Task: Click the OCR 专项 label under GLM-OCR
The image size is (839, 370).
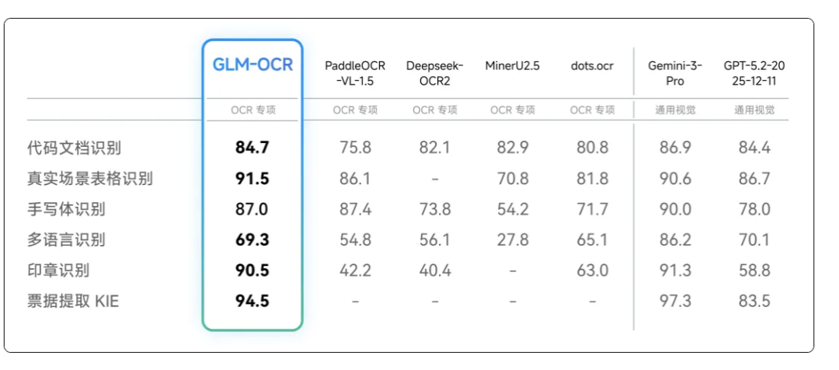Action: [x=252, y=110]
